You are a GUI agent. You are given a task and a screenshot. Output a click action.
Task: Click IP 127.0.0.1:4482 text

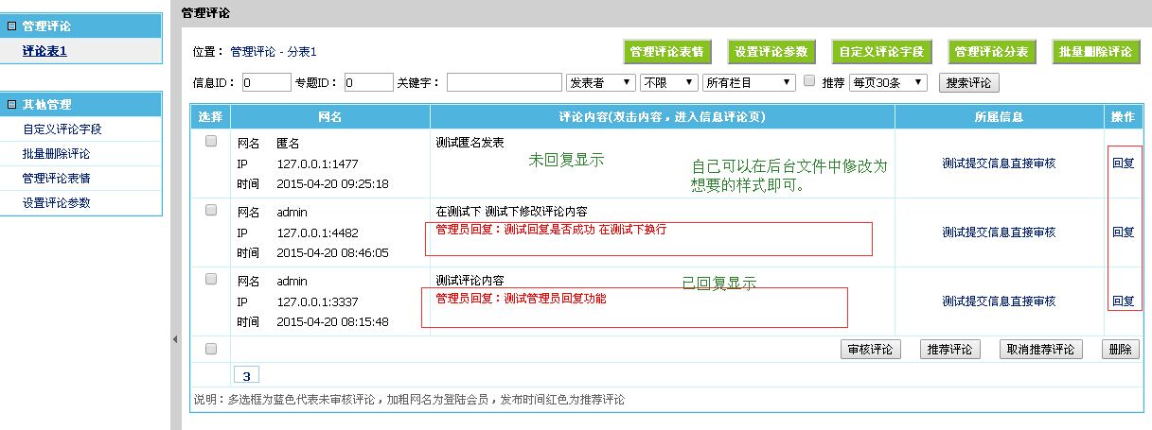click(318, 232)
